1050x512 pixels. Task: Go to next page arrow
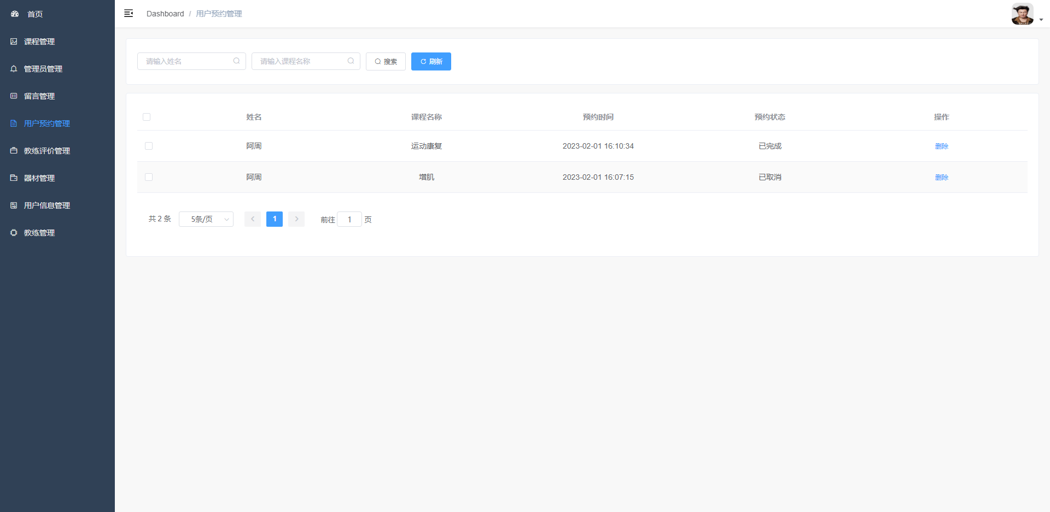(296, 219)
